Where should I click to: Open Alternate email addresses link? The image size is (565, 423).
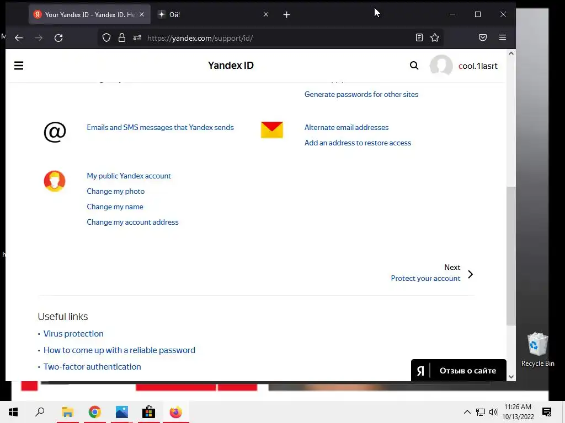pyautogui.click(x=347, y=127)
